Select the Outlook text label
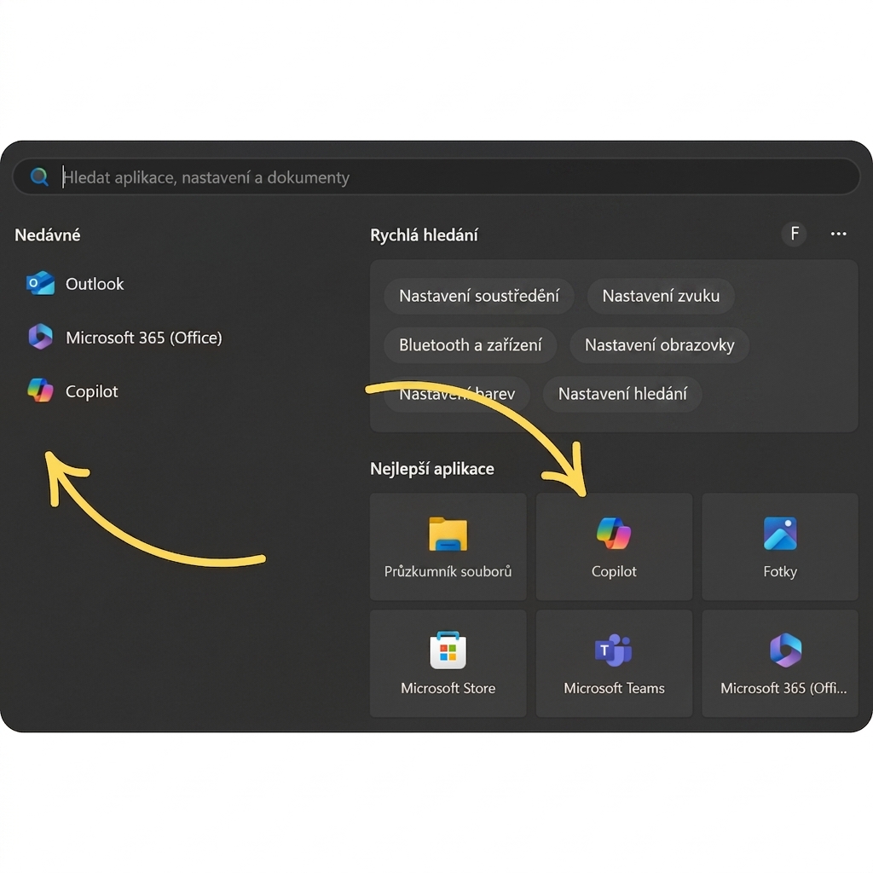Image resolution: width=873 pixels, height=873 pixels. coord(95,284)
